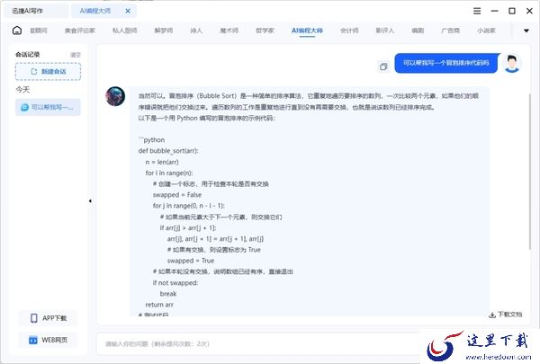540x364 pixels.
Task: Click the 'def bubble_sort(arr):' code line
Action: click(168, 151)
